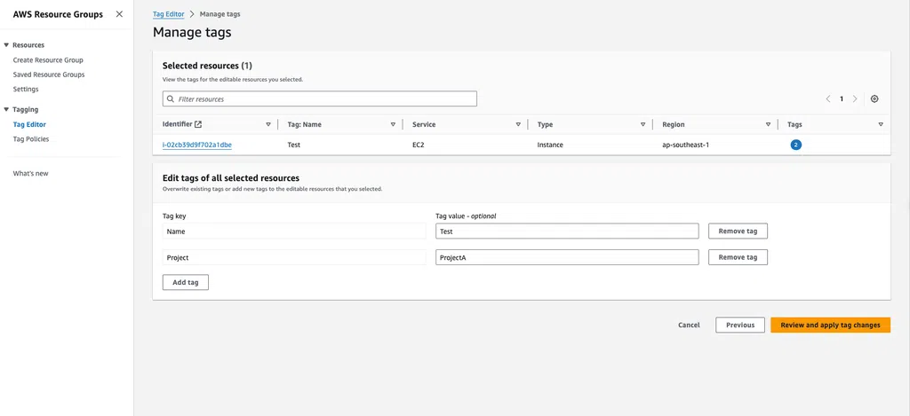Sort by Identifier column arrow
The width and height of the screenshot is (910, 416).
pos(268,124)
